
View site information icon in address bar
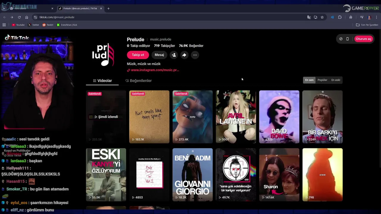click(35, 17)
